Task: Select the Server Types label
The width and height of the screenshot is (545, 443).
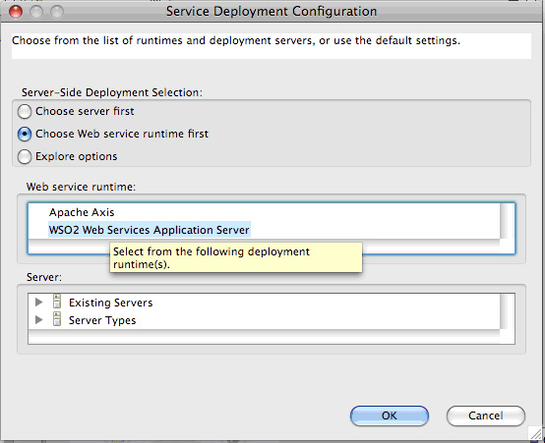Action: point(102,320)
